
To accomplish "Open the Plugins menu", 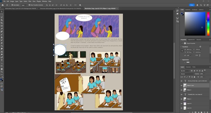I will coord(39,1).
